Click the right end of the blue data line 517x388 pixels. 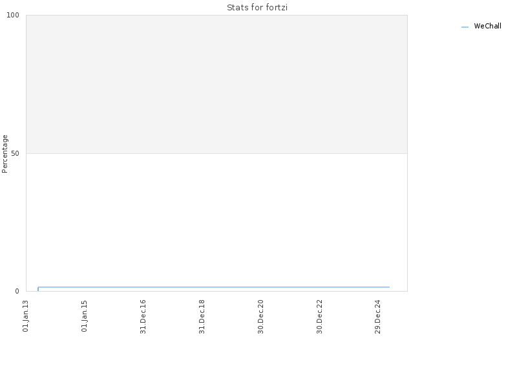tap(389, 287)
